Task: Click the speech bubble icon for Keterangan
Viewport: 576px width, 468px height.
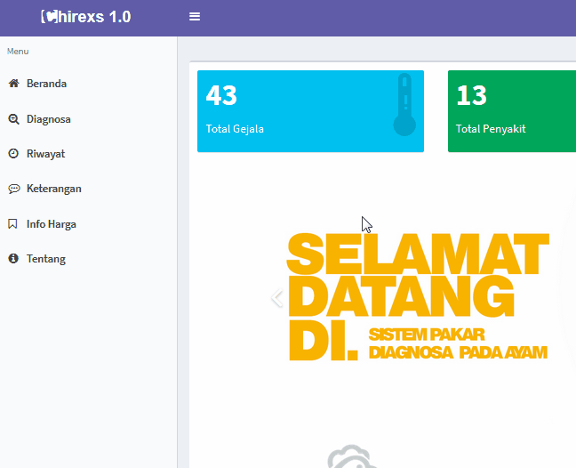Action: pos(13,189)
